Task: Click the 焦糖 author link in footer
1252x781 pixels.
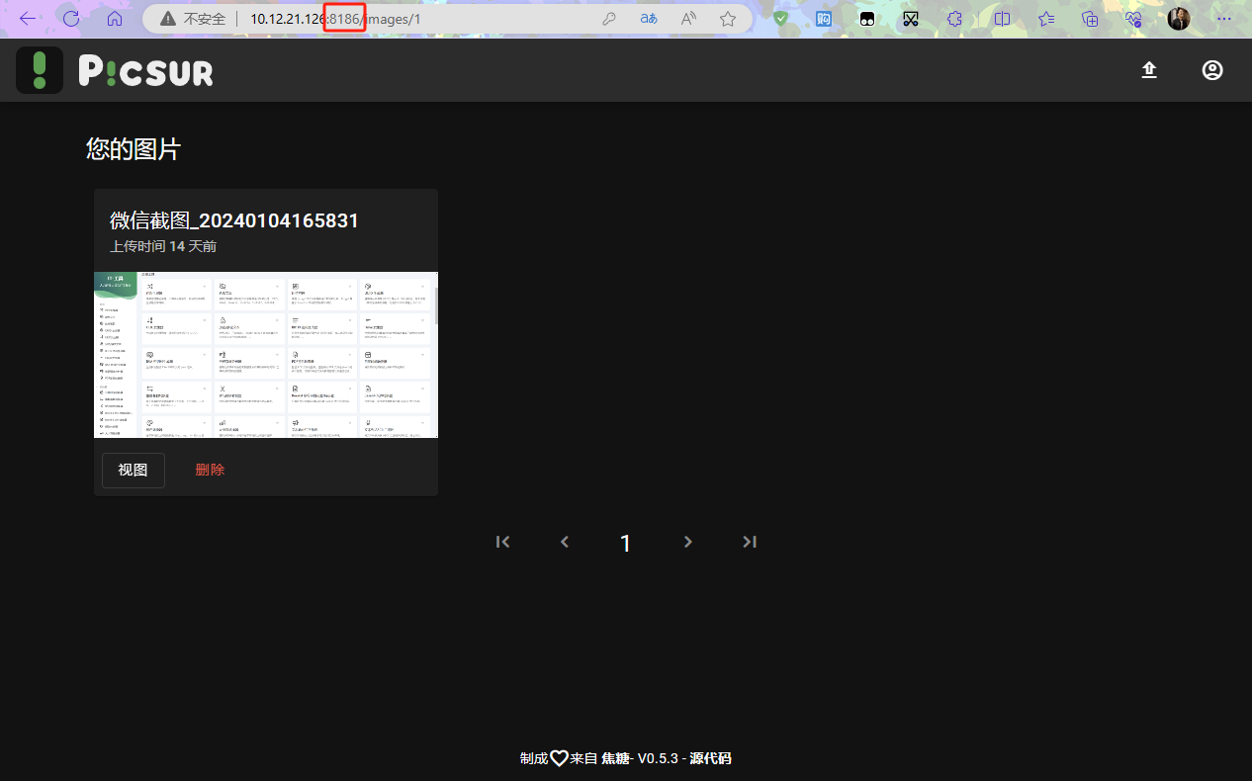Action: [615, 759]
